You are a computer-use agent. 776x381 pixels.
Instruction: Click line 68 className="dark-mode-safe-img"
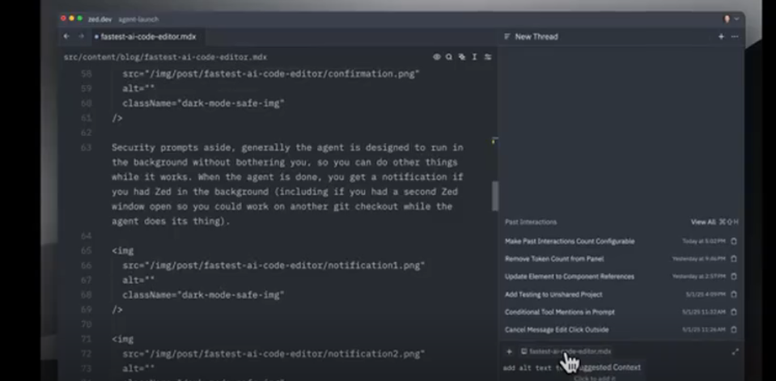pos(203,295)
